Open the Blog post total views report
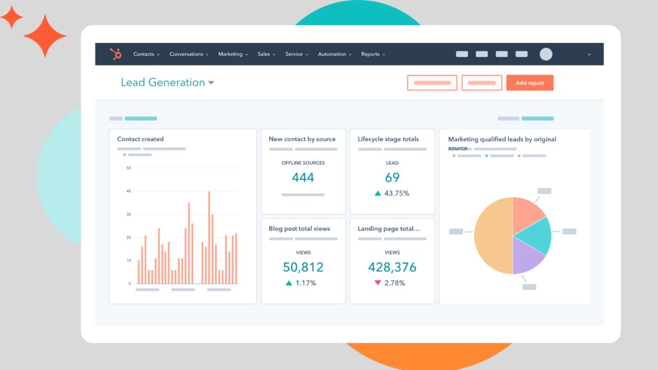 pos(299,229)
